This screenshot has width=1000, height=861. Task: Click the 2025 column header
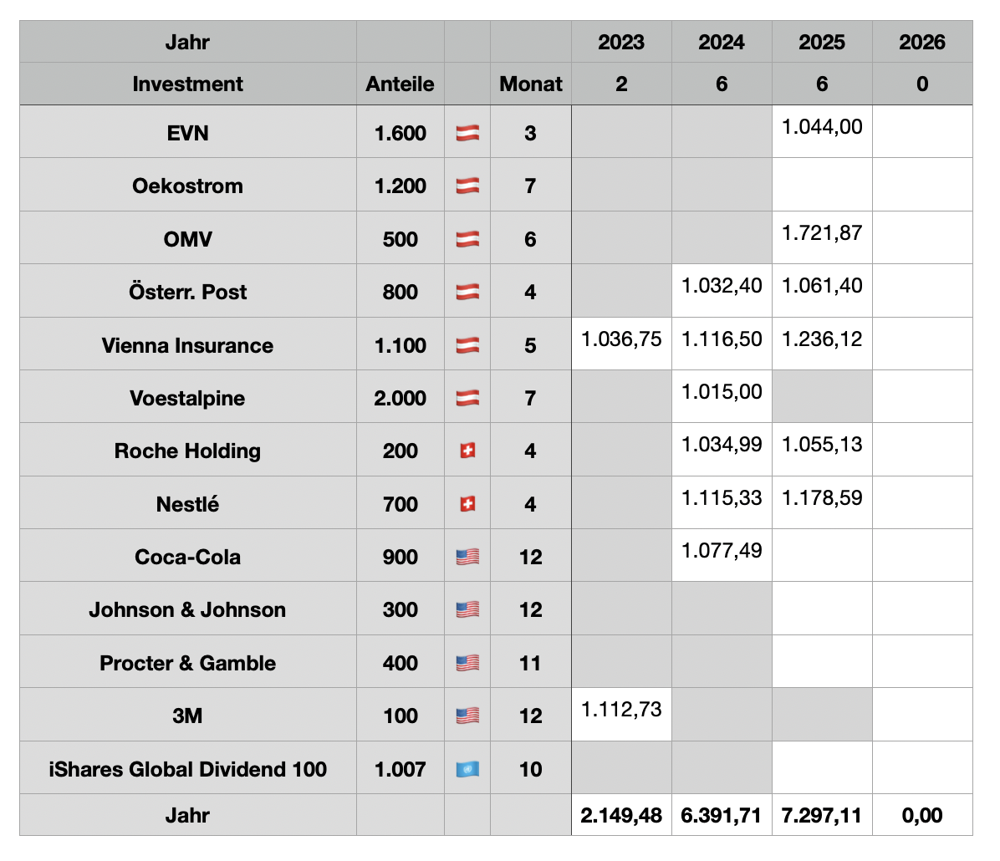pyautogui.click(x=821, y=43)
